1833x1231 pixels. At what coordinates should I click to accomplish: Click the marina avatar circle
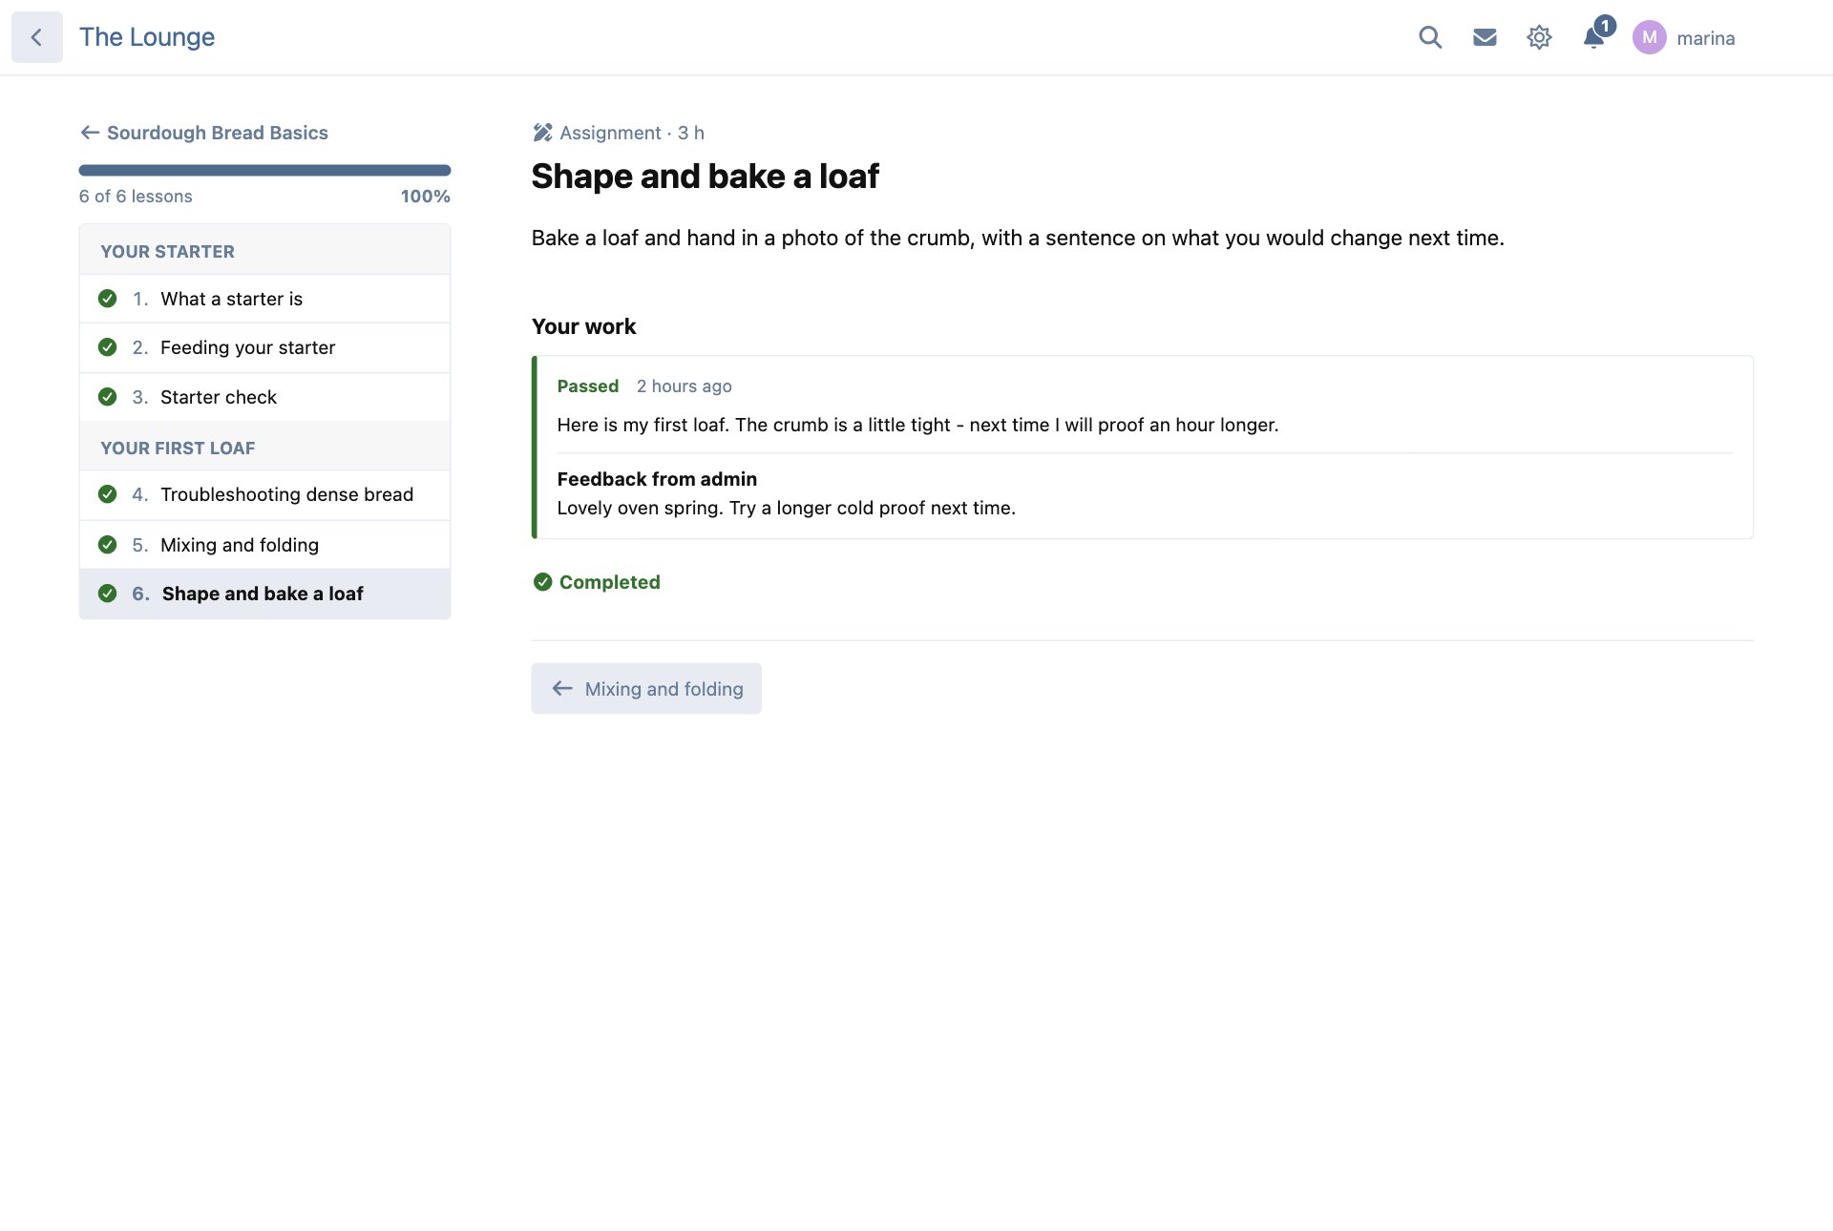click(x=1649, y=37)
